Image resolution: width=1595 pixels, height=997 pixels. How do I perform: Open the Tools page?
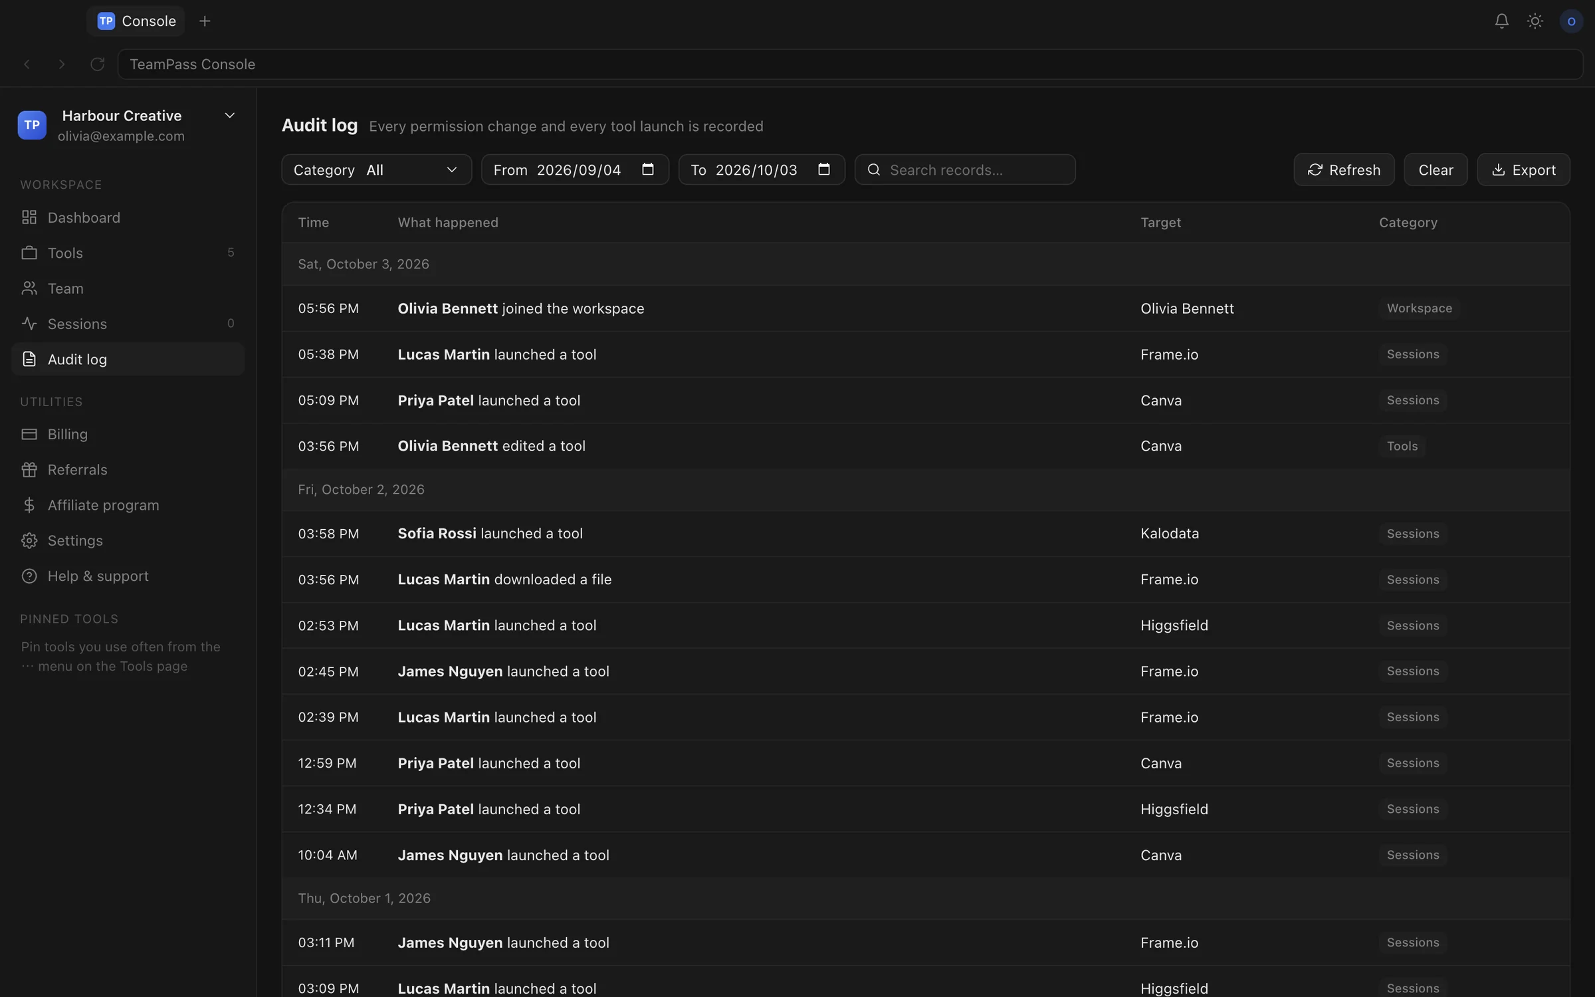[x=128, y=253]
